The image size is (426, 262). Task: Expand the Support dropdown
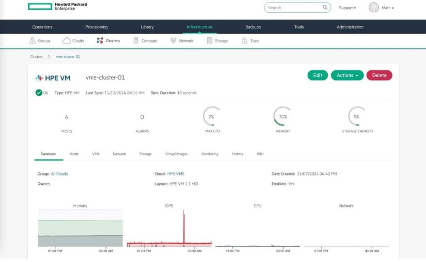(x=347, y=7)
